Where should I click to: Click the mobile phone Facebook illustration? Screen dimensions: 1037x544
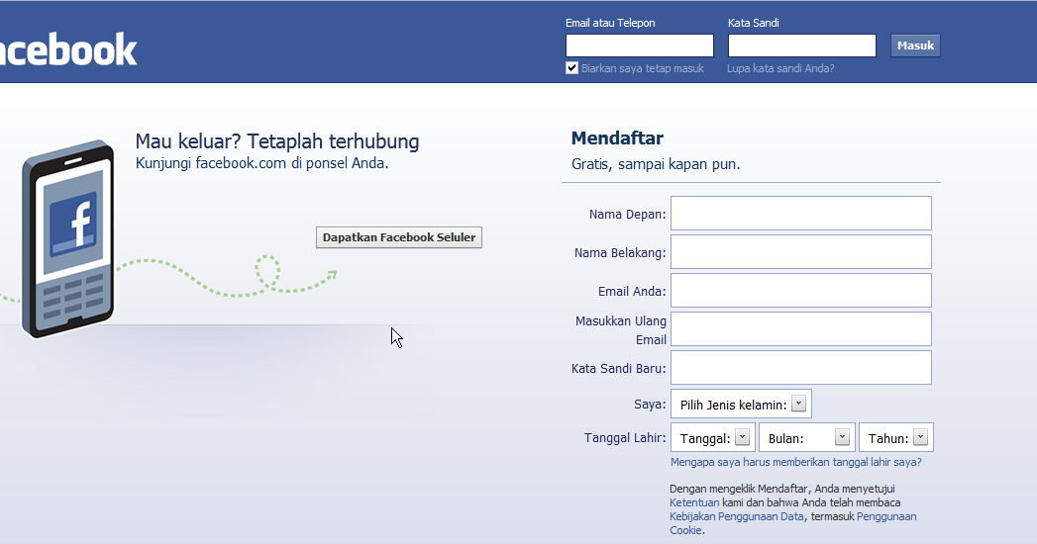click(67, 239)
